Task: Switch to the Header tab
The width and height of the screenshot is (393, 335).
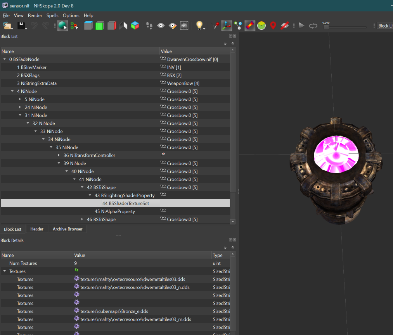Action: click(x=37, y=229)
